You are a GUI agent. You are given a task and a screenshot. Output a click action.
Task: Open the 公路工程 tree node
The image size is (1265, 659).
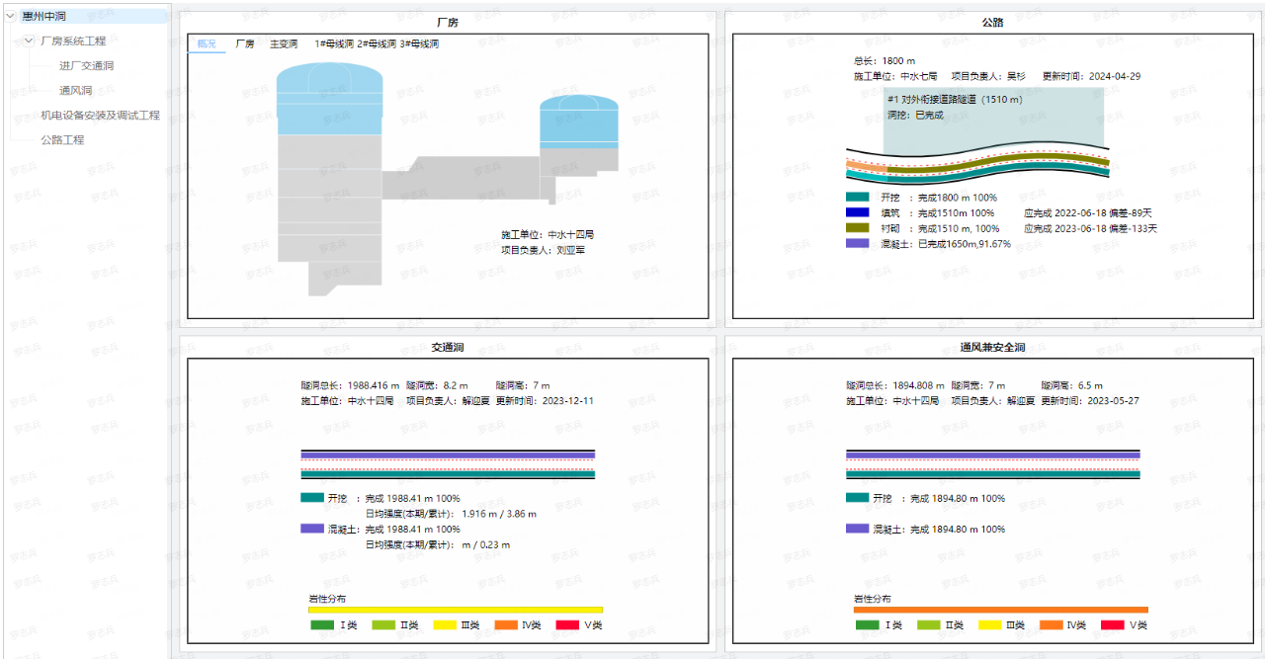coord(62,140)
